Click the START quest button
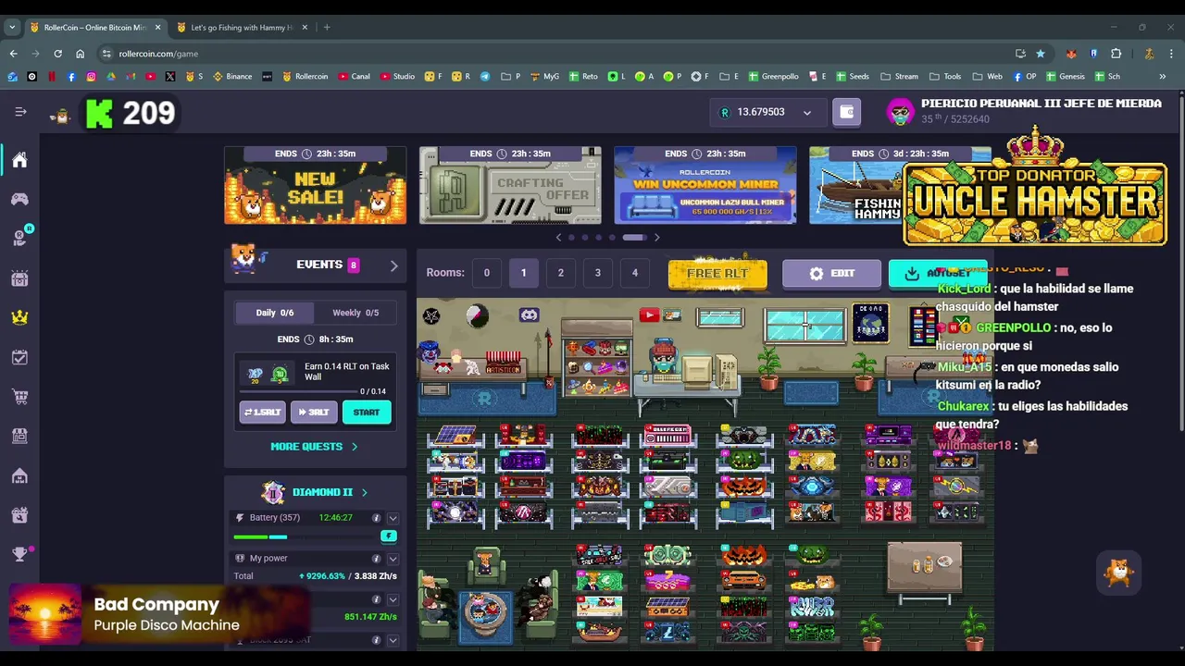This screenshot has width=1185, height=666. tap(367, 413)
